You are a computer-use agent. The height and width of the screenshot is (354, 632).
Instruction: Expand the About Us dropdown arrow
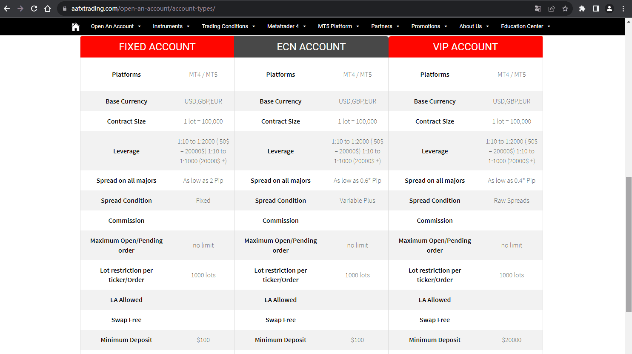pyautogui.click(x=487, y=26)
